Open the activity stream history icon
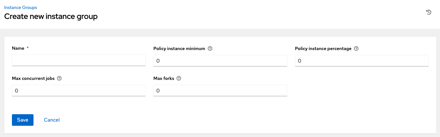Viewport: 440px width, 137px height. click(x=428, y=13)
